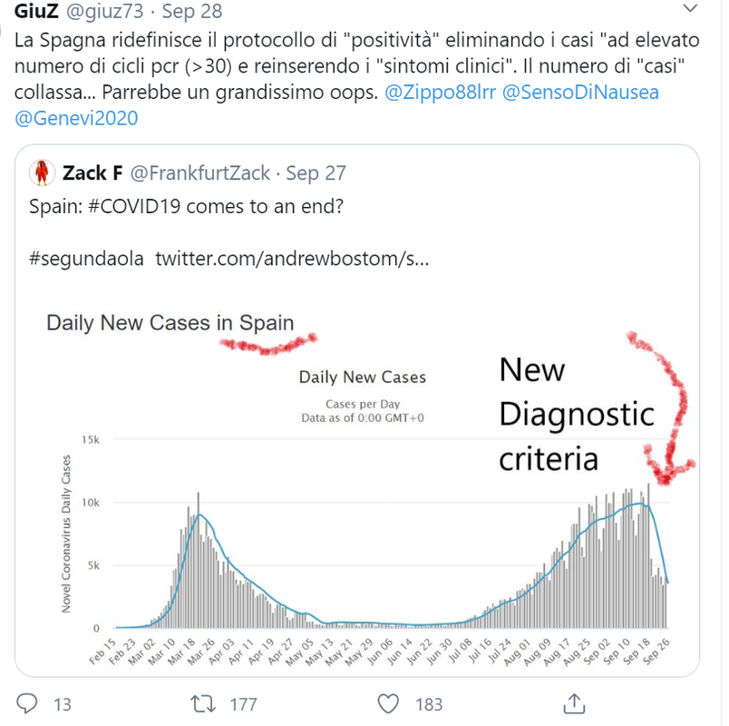Click the reply speech bubble icon

click(x=27, y=703)
